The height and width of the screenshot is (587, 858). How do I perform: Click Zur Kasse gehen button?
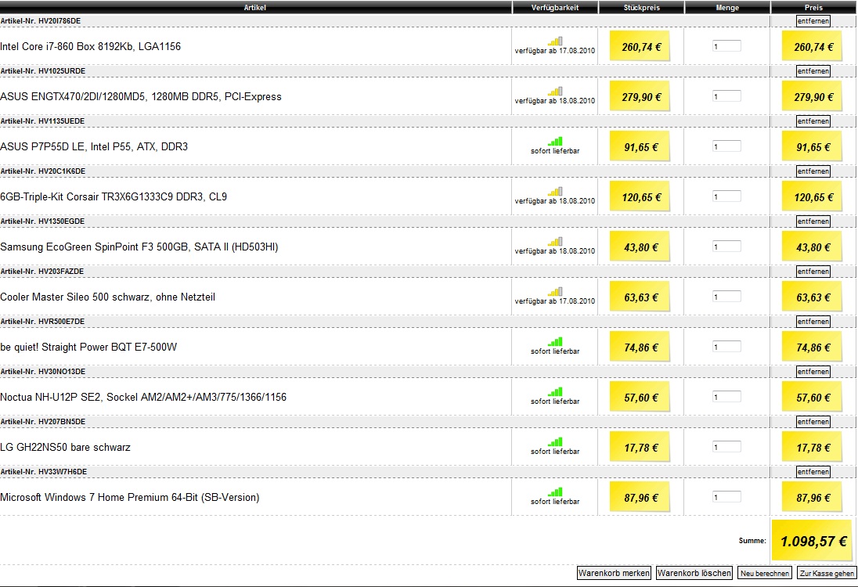827,573
